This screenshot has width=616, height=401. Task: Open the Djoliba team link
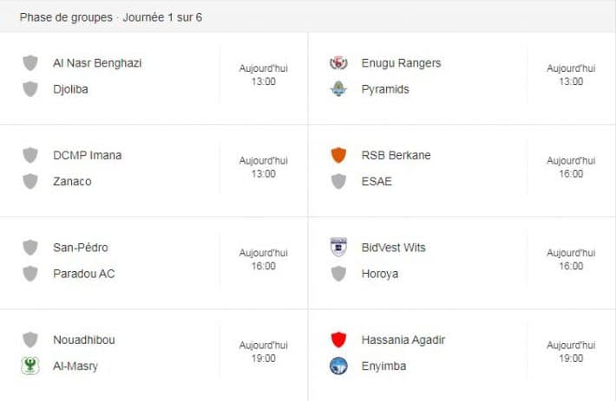[x=70, y=89]
